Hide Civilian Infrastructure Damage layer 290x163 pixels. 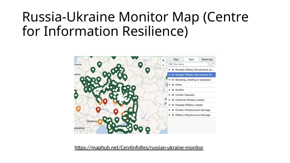(x=173, y=110)
